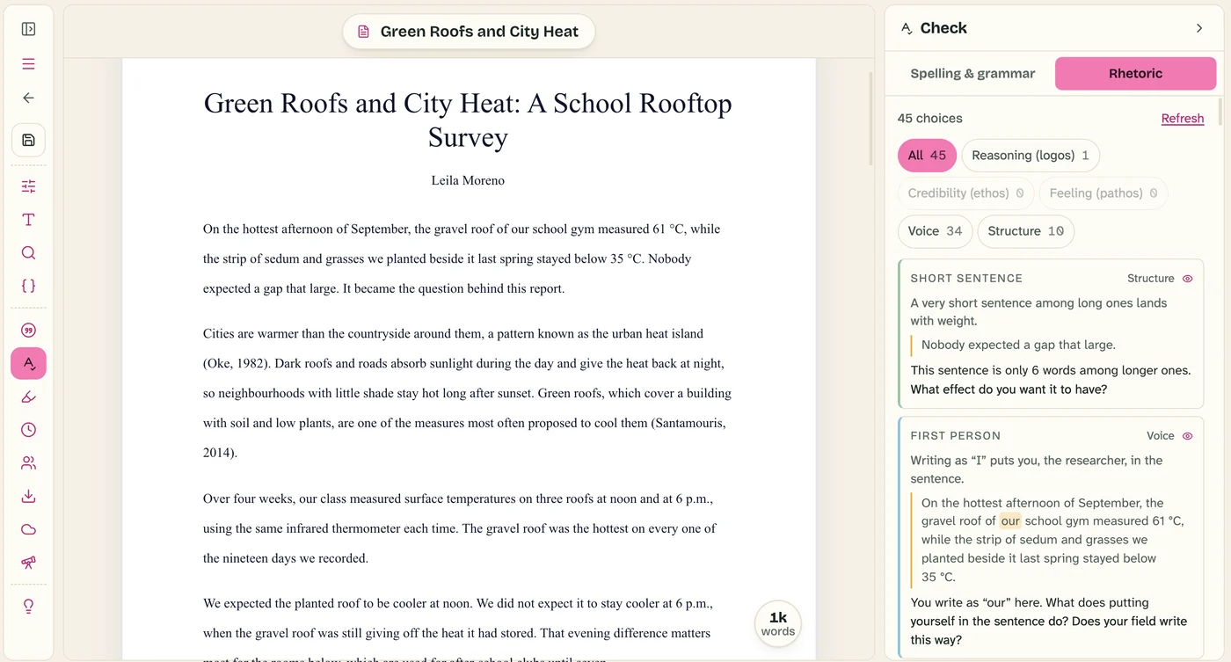Open the quotation citations icon
The height and width of the screenshot is (662, 1231).
coord(28,331)
